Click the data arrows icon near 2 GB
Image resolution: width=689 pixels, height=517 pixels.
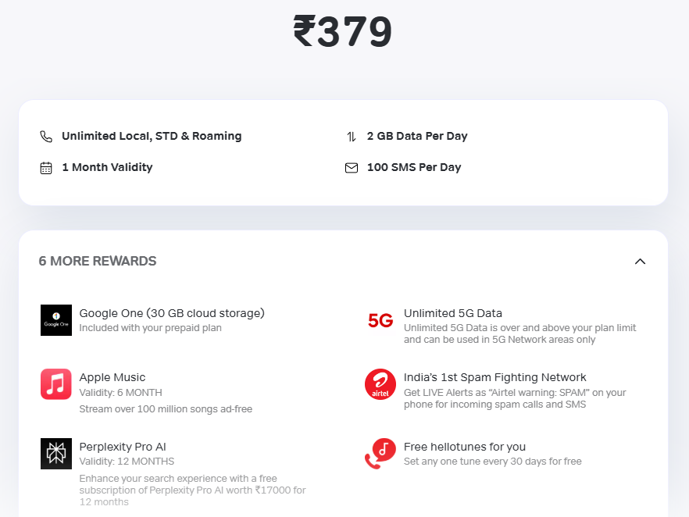[352, 135]
